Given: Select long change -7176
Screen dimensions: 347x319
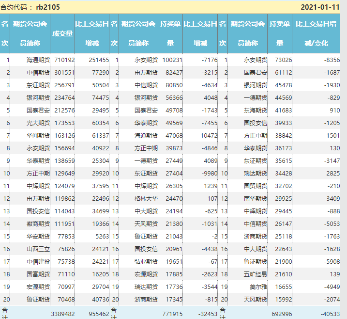Looking at the screenshot, I should pyautogui.click(x=210, y=60).
